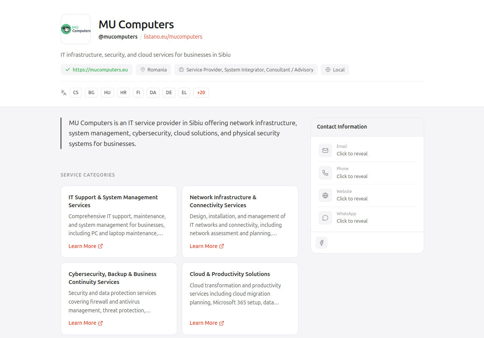The width and height of the screenshot is (484, 338).
Task: Click external link icon in Network Infrastructure card
Action: 222,246
